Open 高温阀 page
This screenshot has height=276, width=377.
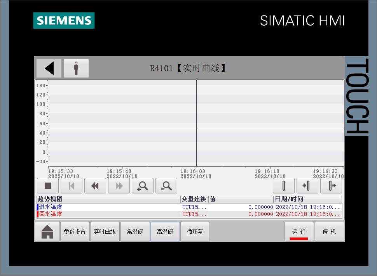pos(165,232)
